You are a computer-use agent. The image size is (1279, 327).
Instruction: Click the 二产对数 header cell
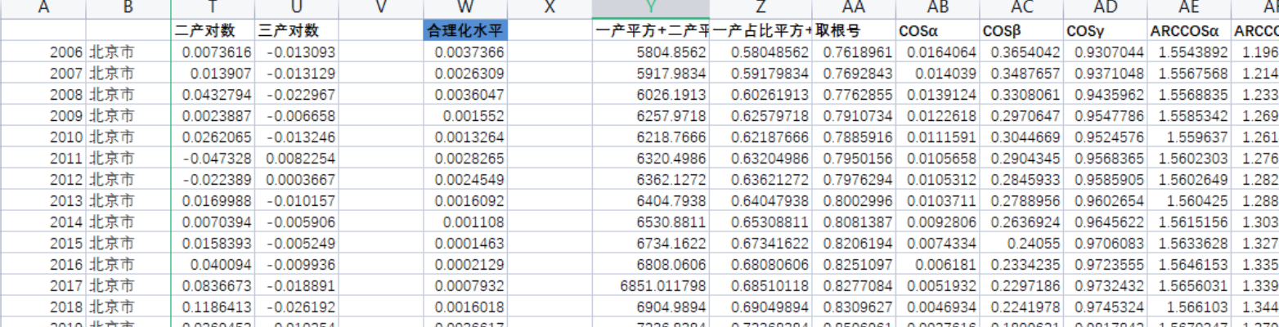213,31
